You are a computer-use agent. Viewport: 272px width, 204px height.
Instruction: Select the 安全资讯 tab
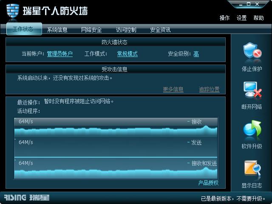(x=160, y=30)
